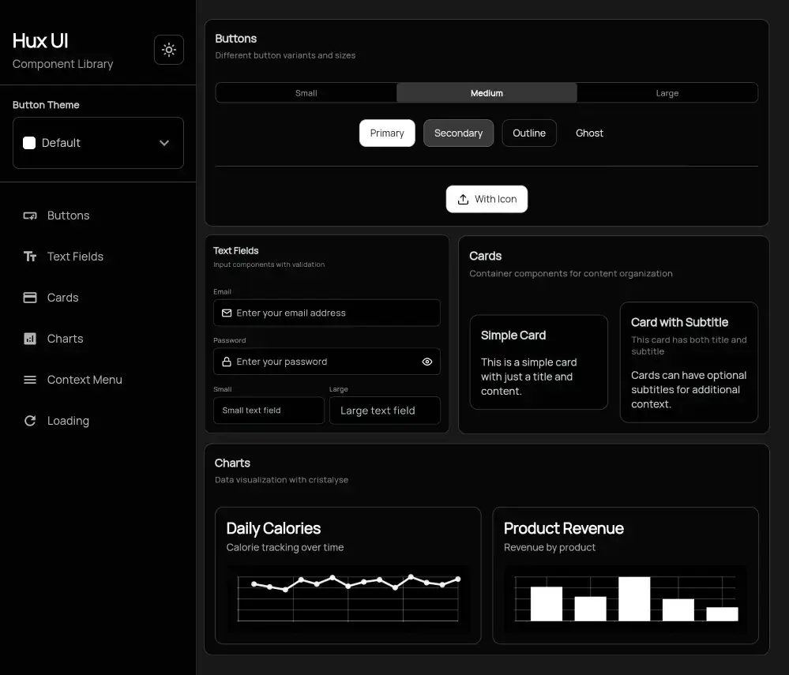Click the envelope icon in Email field
The width and height of the screenshot is (789, 675).
point(227,313)
